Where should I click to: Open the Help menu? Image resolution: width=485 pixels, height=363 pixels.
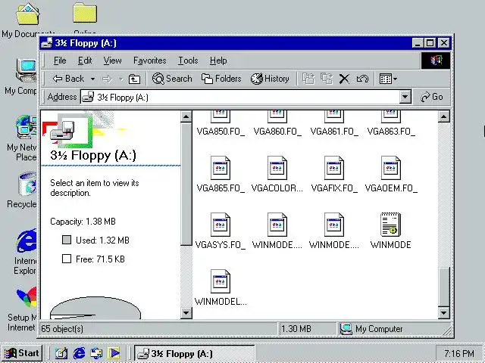pos(218,60)
